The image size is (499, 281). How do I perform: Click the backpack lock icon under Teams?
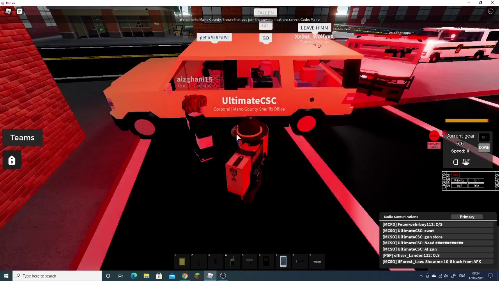[12, 160]
